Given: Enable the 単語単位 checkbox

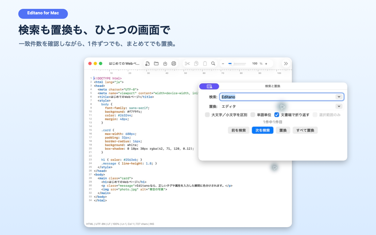Looking at the screenshot, I should 253,115.
